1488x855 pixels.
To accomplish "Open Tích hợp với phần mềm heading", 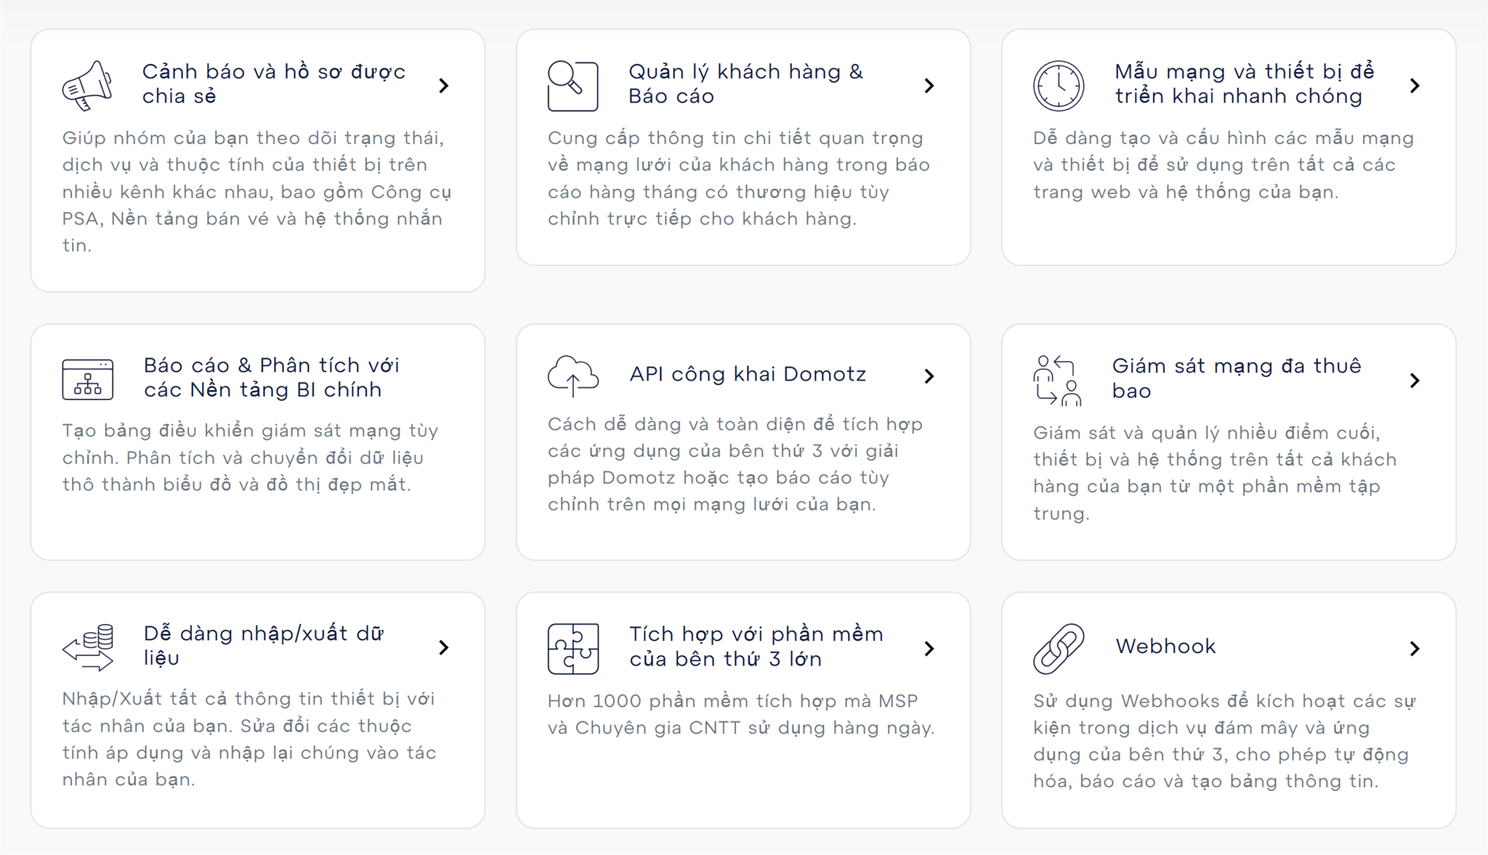I will click(x=756, y=647).
